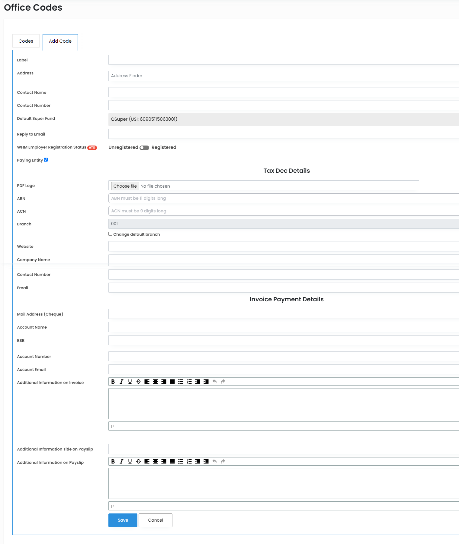The image size is (459, 544).
Task: Center align text in Invoice information editor
Action: (x=155, y=382)
